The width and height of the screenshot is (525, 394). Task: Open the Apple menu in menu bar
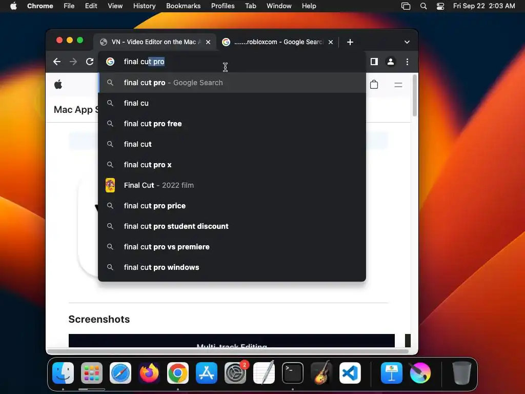click(x=13, y=6)
